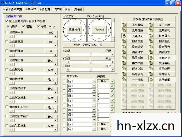The height and width of the screenshot is (137, 182).
Task: Enable the 当前装甲值 checkbox
Action: pyautogui.click(x=7, y=32)
